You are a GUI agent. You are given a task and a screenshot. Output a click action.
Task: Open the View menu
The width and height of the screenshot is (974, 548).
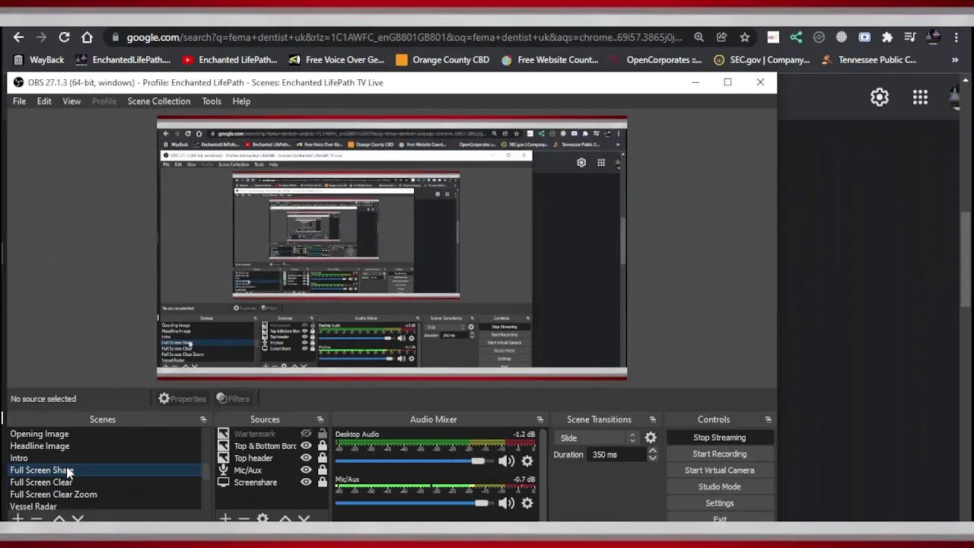(72, 101)
